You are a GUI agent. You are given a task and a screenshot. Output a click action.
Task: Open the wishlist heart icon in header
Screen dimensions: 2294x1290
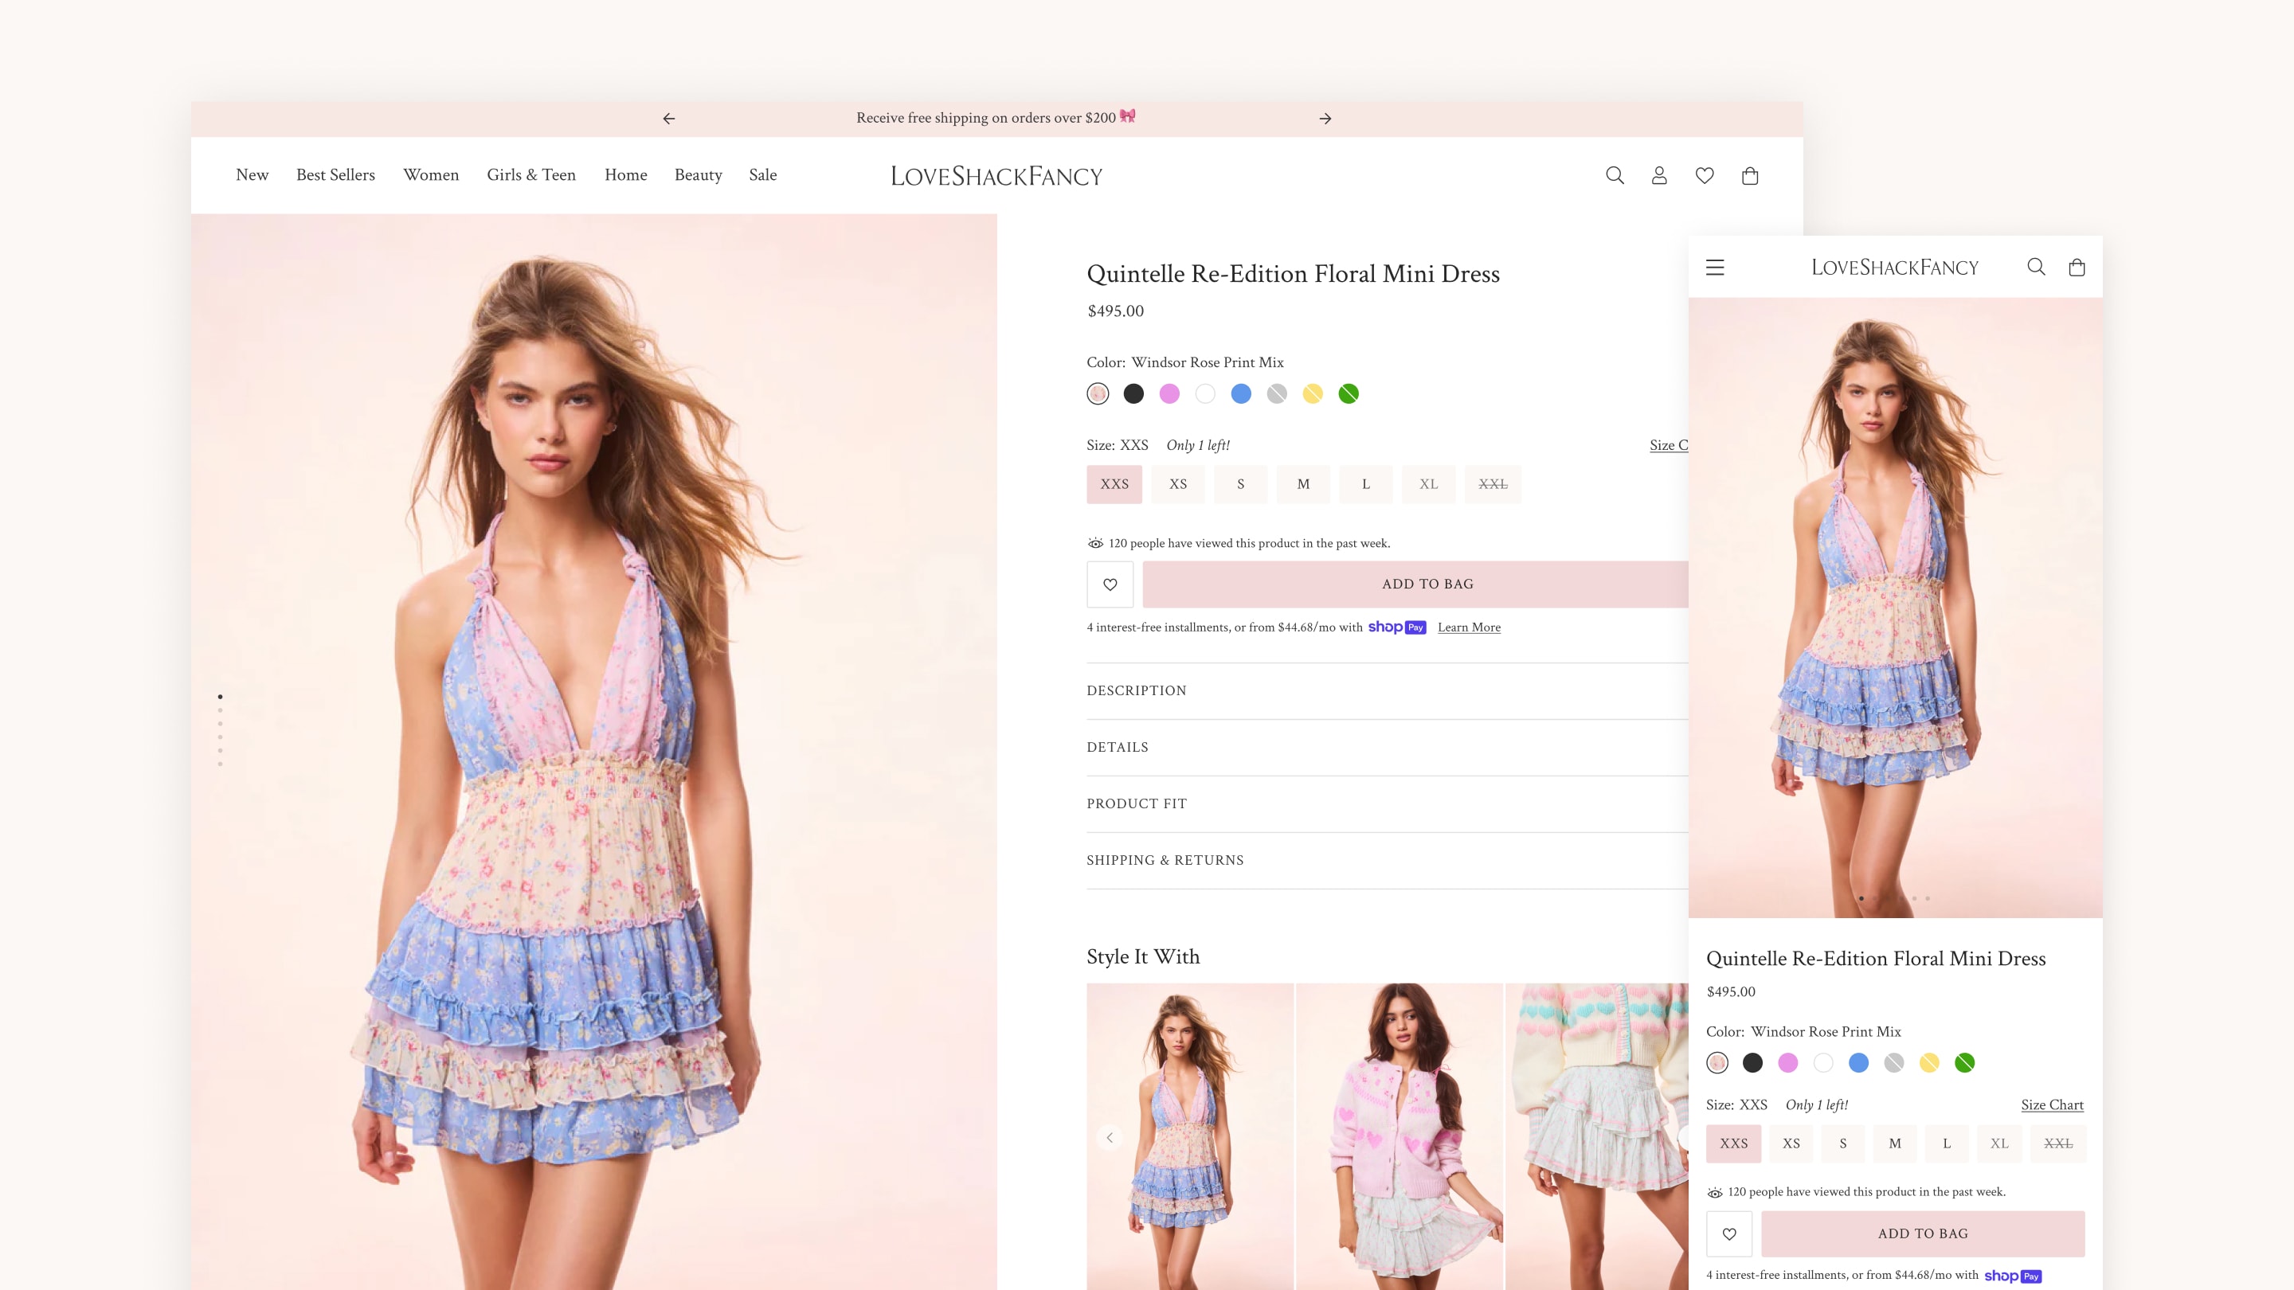[1705, 174]
